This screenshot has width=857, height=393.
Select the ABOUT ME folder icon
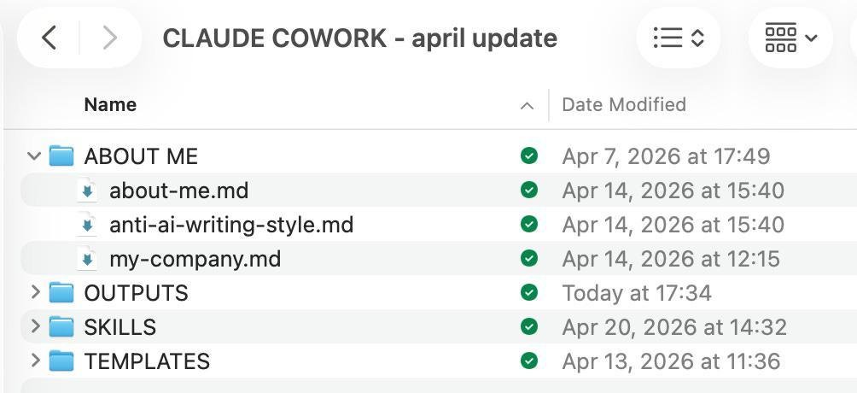point(61,156)
